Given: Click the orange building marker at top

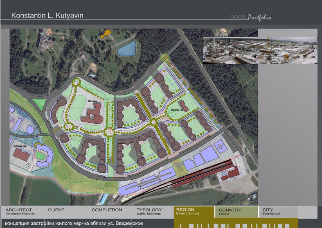Looking at the screenshot, I should click(x=106, y=34).
